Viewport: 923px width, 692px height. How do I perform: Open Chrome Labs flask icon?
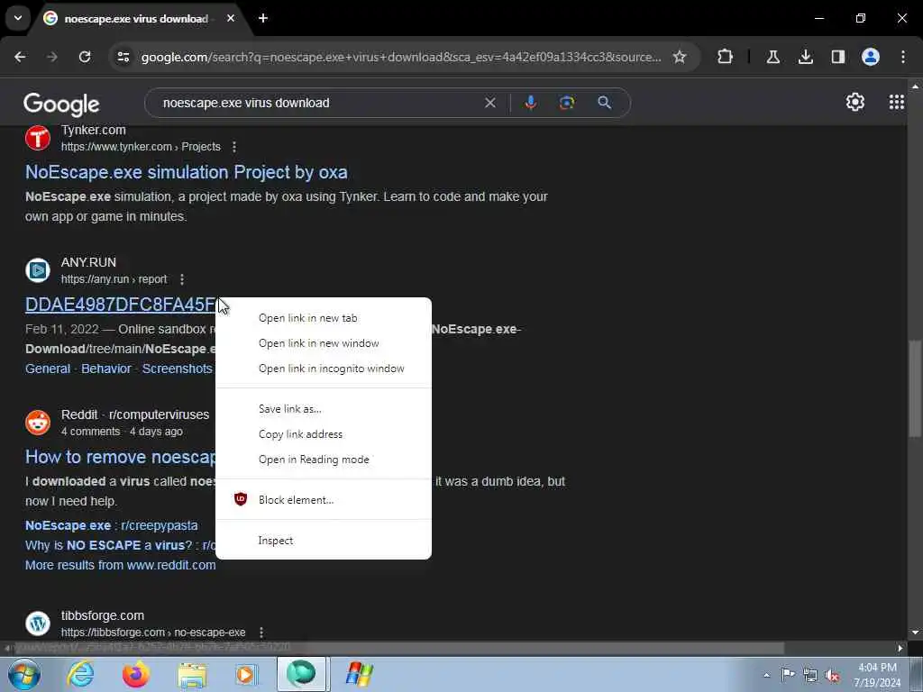click(x=772, y=57)
